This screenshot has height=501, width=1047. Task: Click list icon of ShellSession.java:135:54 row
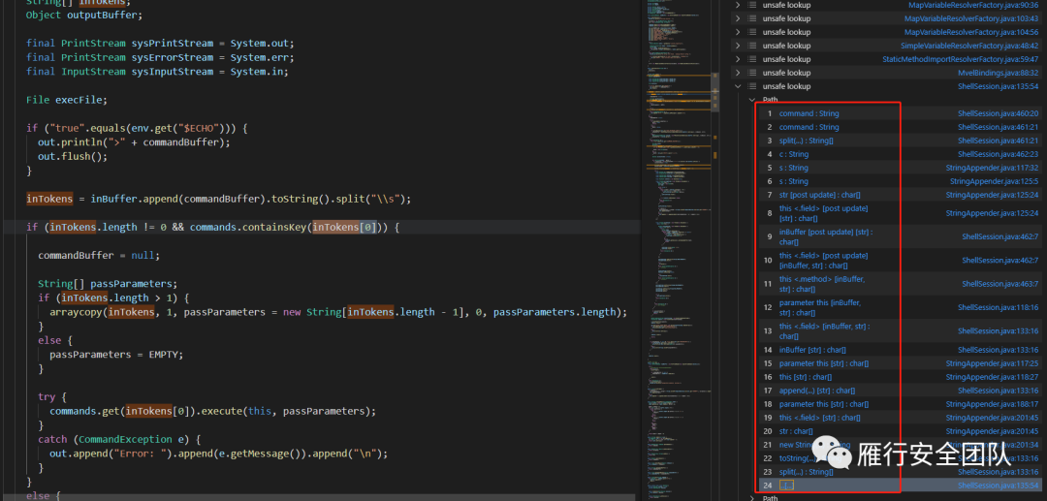[752, 86]
